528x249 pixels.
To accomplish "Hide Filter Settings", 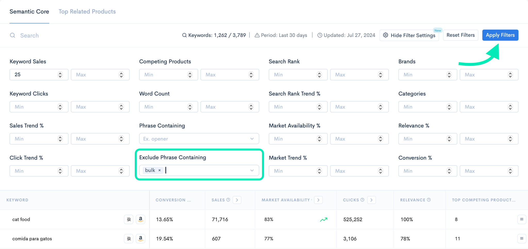I will (x=409, y=35).
